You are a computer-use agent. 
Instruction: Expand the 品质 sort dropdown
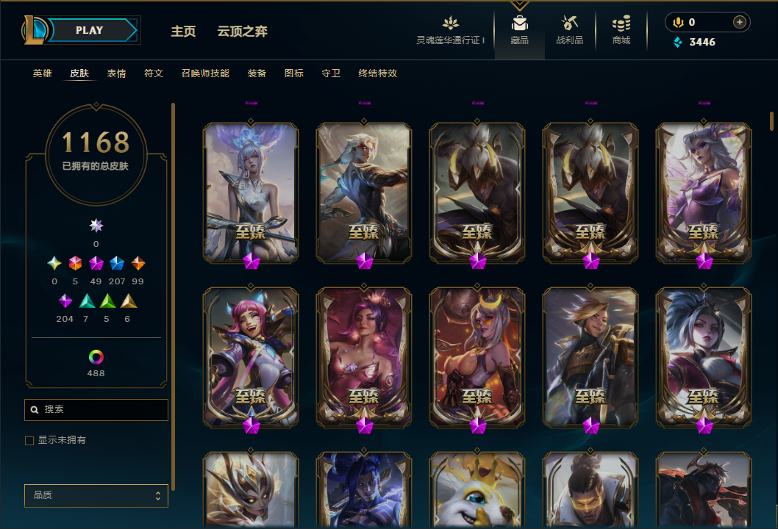pyautogui.click(x=96, y=495)
